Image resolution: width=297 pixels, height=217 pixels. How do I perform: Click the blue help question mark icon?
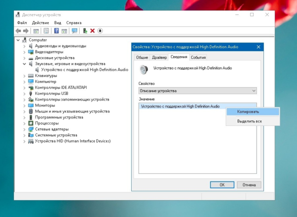[56, 31]
